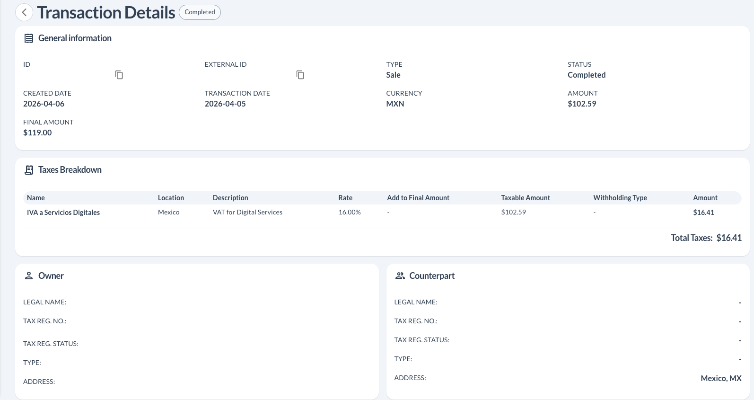Click the currency value MXN
754x400 pixels.
click(x=395, y=104)
